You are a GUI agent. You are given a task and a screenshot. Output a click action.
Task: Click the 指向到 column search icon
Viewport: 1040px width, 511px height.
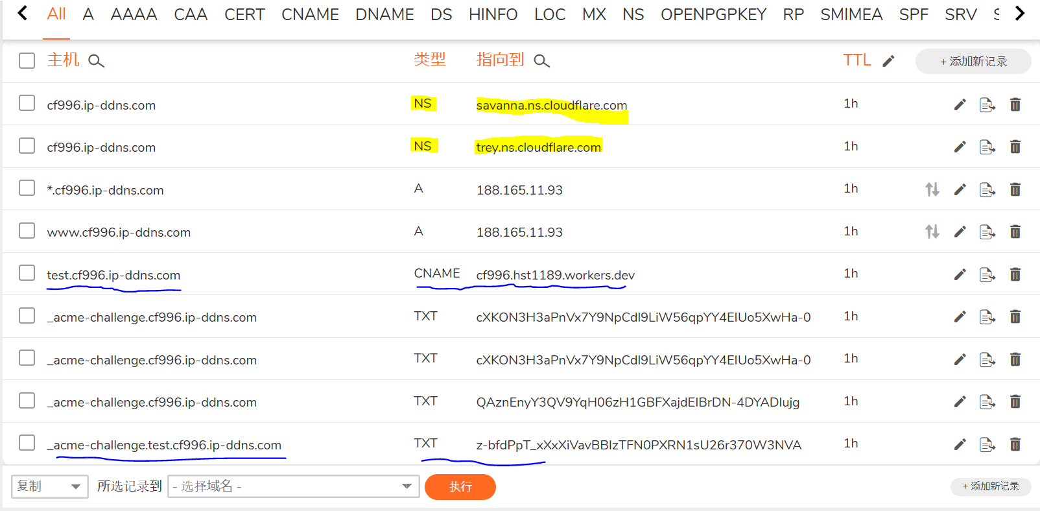(541, 61)
